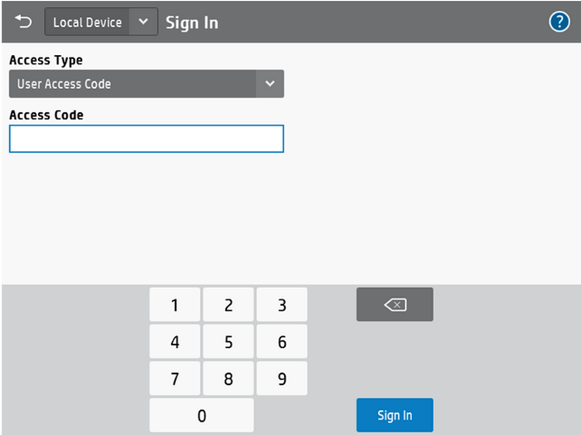Click the Access Type dropdown arrow
The image size is (581, 435).
pyautogui.click(x=270, y=84)
